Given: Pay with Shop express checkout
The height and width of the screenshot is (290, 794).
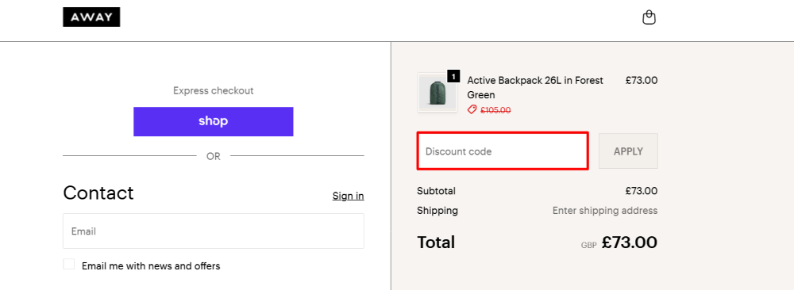Looking at the screenshot, I should (x=213, y=121).
